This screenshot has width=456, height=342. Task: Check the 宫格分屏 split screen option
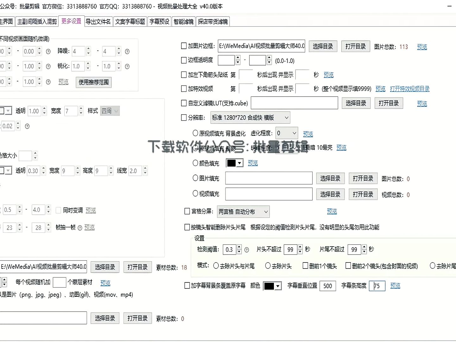point(187,212)
